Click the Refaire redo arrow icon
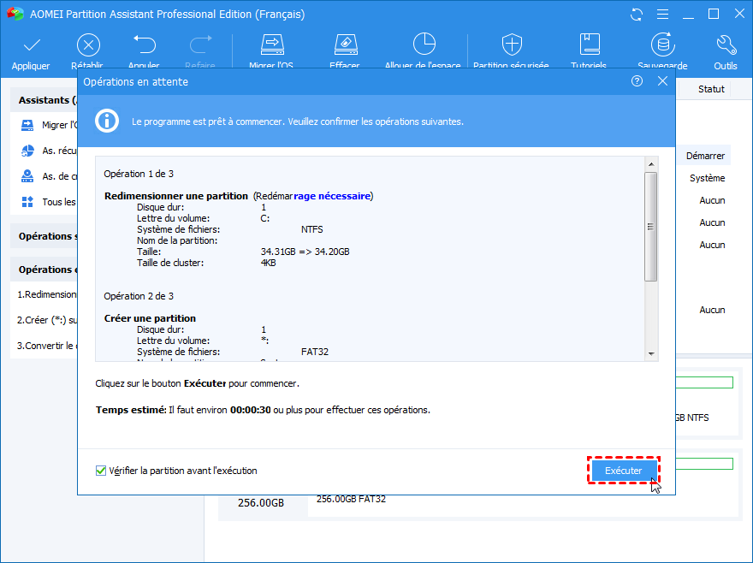The height and width of the screenshot is (563, 753). coord(201,44)
